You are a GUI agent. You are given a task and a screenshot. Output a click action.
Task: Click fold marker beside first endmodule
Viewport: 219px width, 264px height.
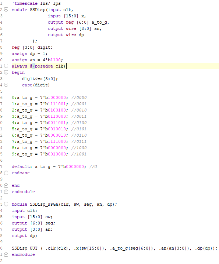(x=6, y=192)
